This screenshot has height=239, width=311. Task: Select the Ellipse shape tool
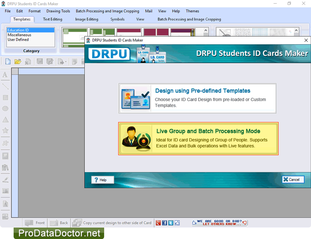click(x=5, y=109)
